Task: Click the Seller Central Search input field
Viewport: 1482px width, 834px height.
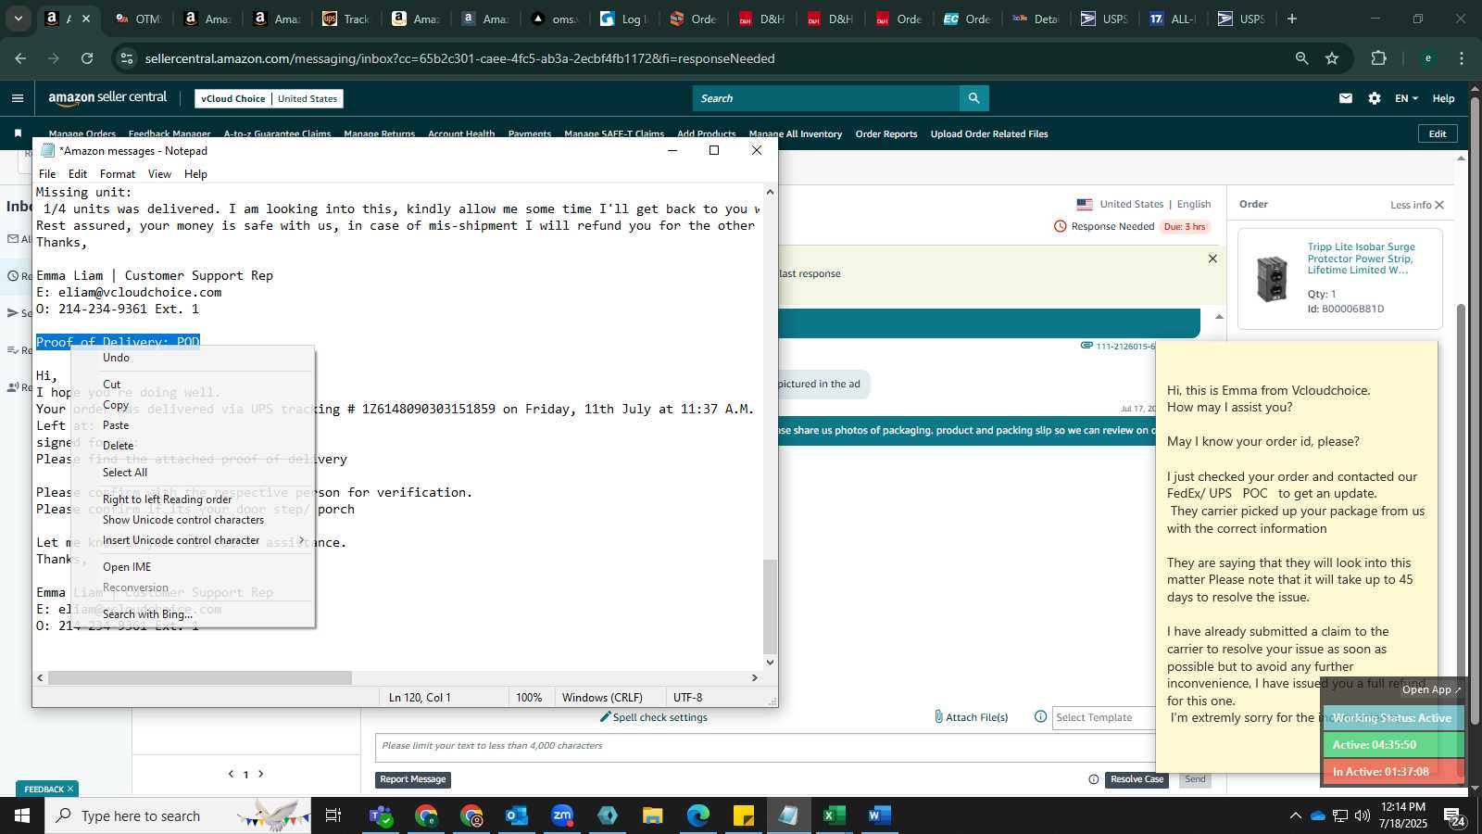Action: click(x=826, y=98)
